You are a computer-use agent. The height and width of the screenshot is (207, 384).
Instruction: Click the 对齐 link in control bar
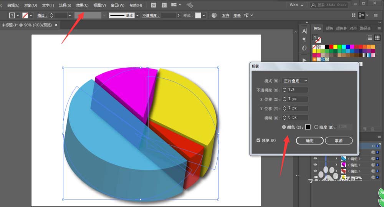click(225, 15)
